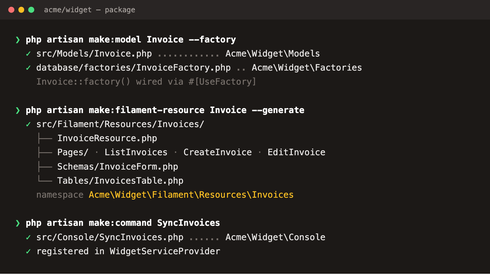This screenshot has width=490, height=275.
Task: Click the gray "namespace" label
Action: tap(60, 195)
